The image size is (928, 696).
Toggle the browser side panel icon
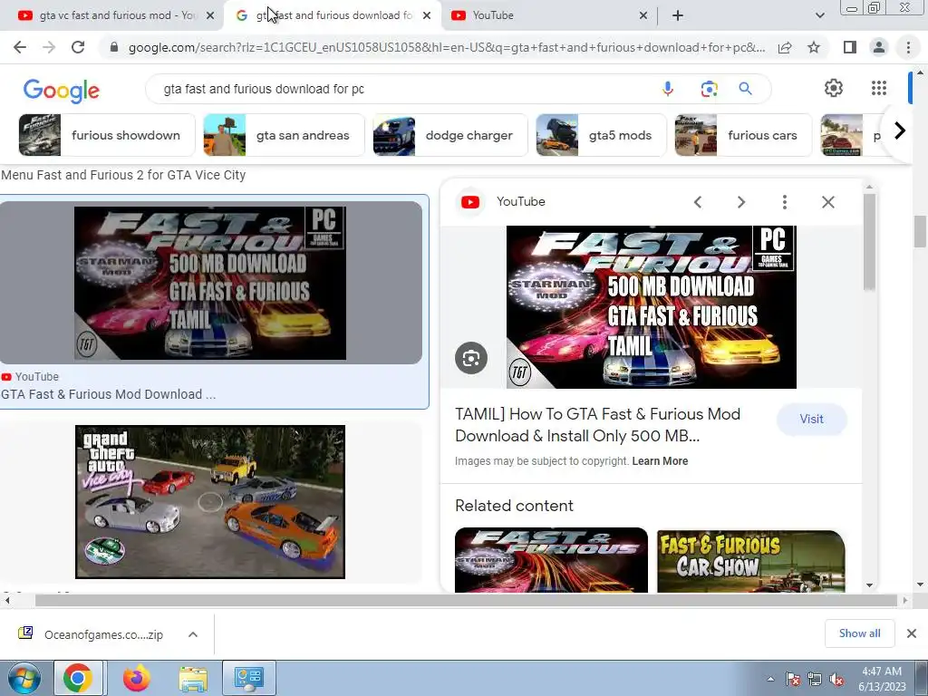click(x=850, y=47)
